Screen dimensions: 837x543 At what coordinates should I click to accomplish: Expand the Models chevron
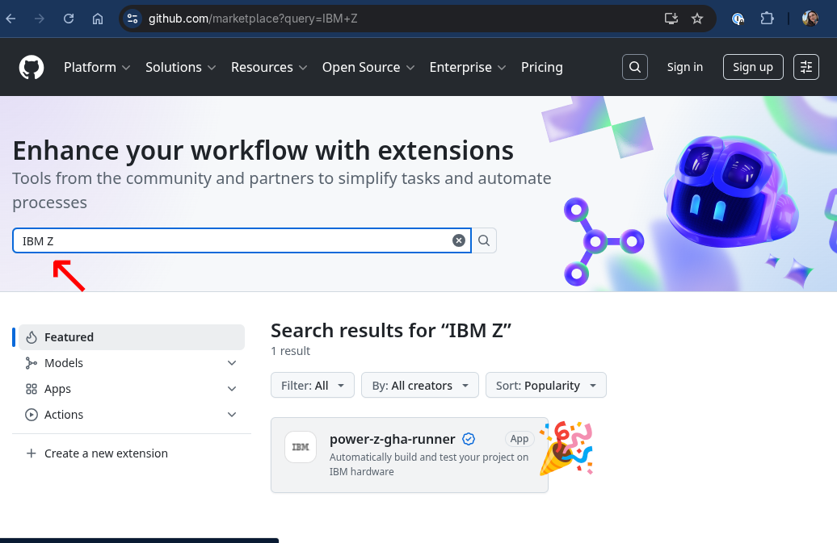[232, 363]
